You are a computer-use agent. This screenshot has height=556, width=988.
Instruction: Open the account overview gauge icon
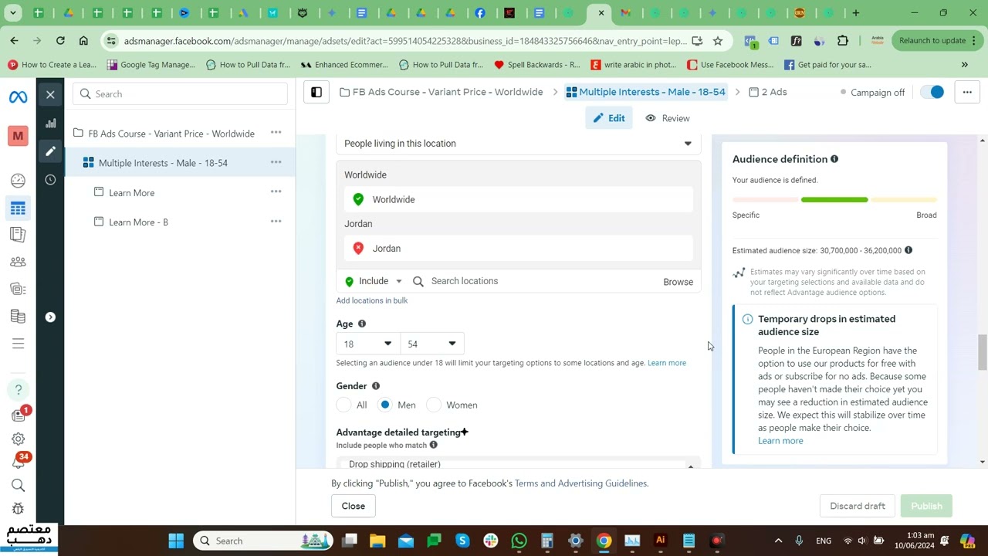pyautogui.click(x=18, y=181)
